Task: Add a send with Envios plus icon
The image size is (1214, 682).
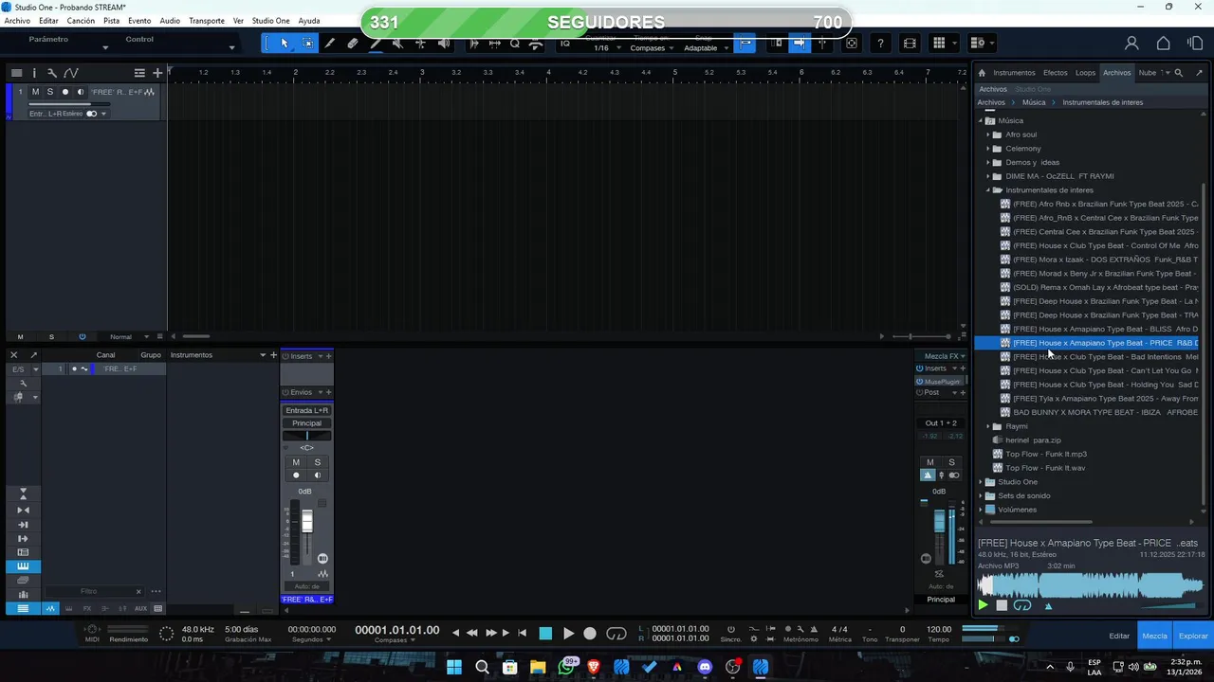Action: 328,392
